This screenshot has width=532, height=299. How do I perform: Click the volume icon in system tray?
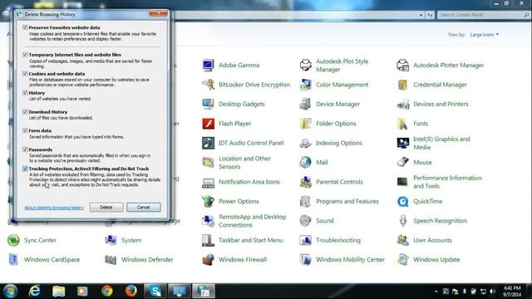click(493, 292)
